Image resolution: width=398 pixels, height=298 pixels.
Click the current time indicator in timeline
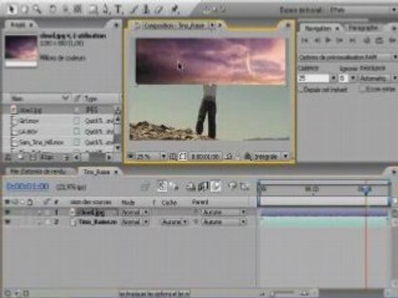pos(366,190)
